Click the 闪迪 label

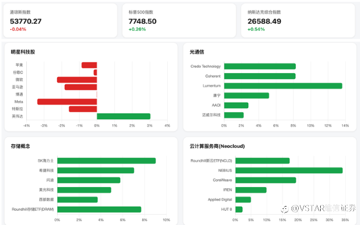tap(50, 180)
